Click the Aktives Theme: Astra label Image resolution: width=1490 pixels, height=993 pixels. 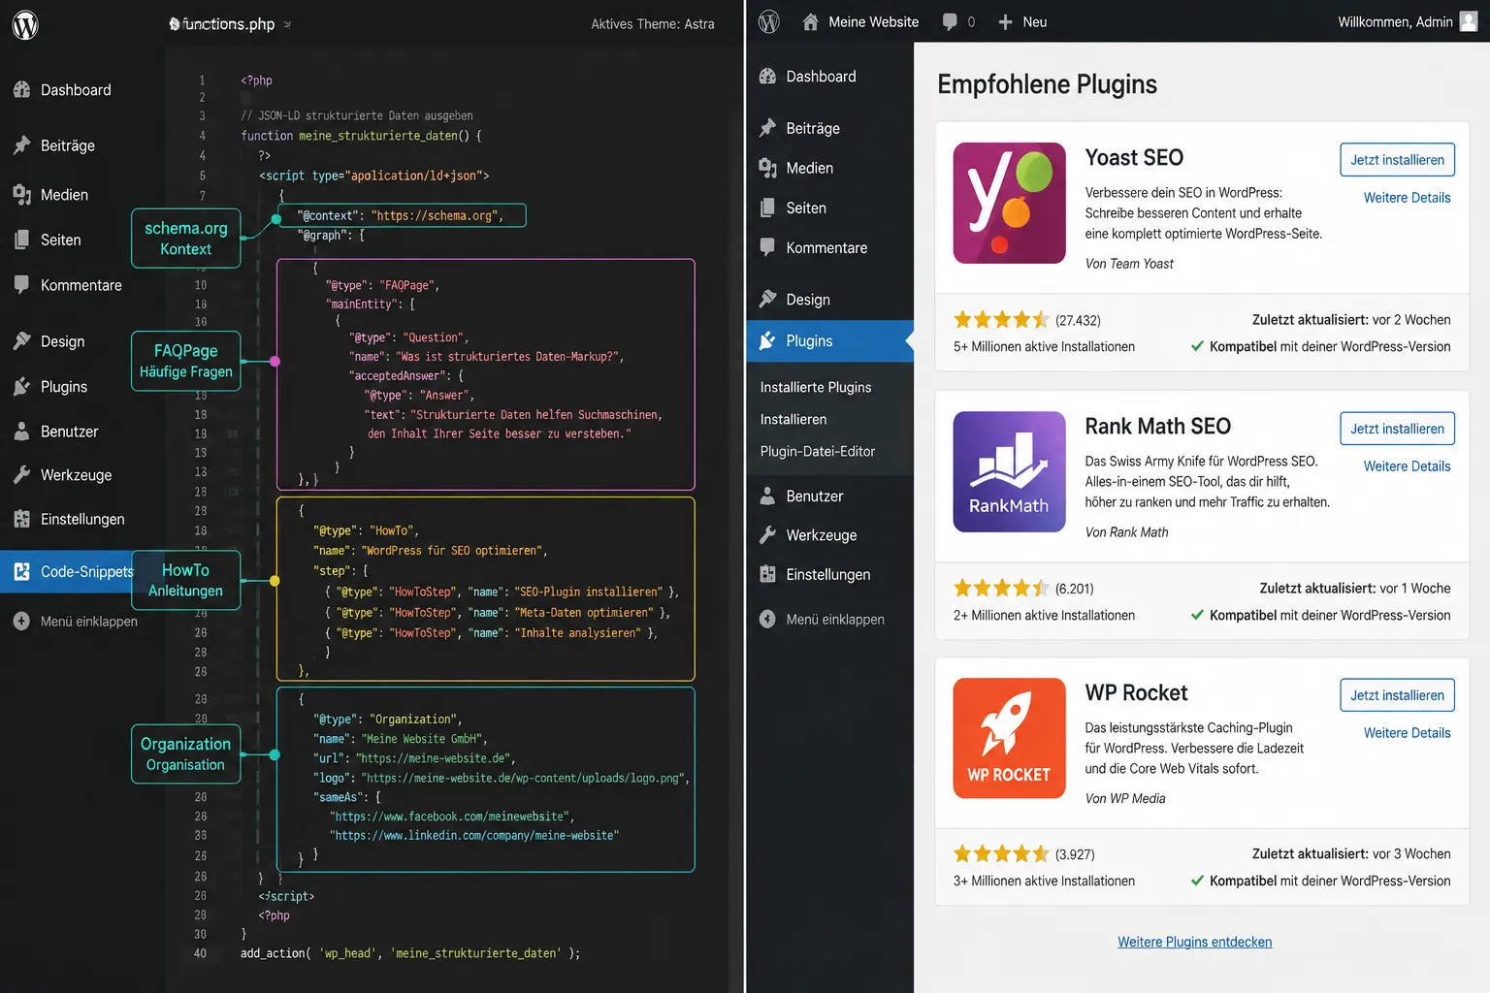pos(653,24)
